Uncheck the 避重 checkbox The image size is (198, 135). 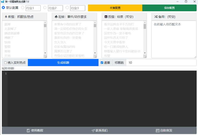(102, 63)
